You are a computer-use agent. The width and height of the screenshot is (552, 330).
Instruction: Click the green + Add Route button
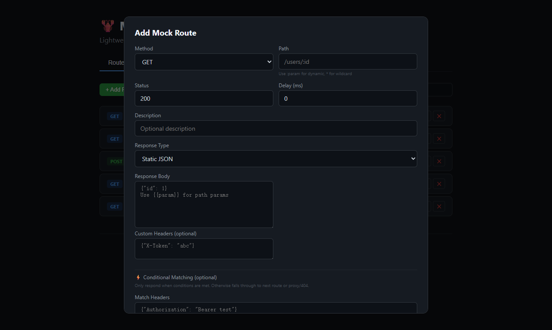(x=114, y=89)
